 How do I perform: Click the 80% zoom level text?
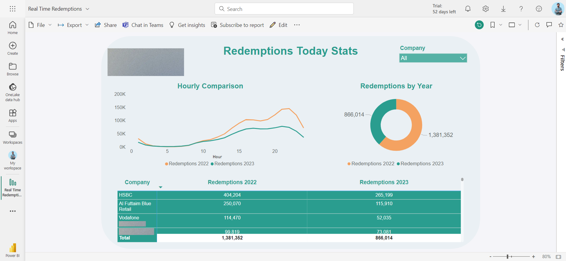point(546,257)
